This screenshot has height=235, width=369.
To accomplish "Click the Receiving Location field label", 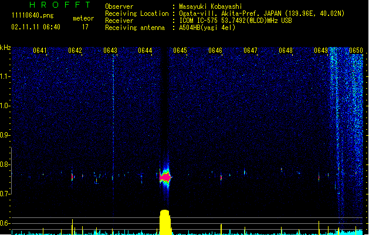I will point(137,14).
